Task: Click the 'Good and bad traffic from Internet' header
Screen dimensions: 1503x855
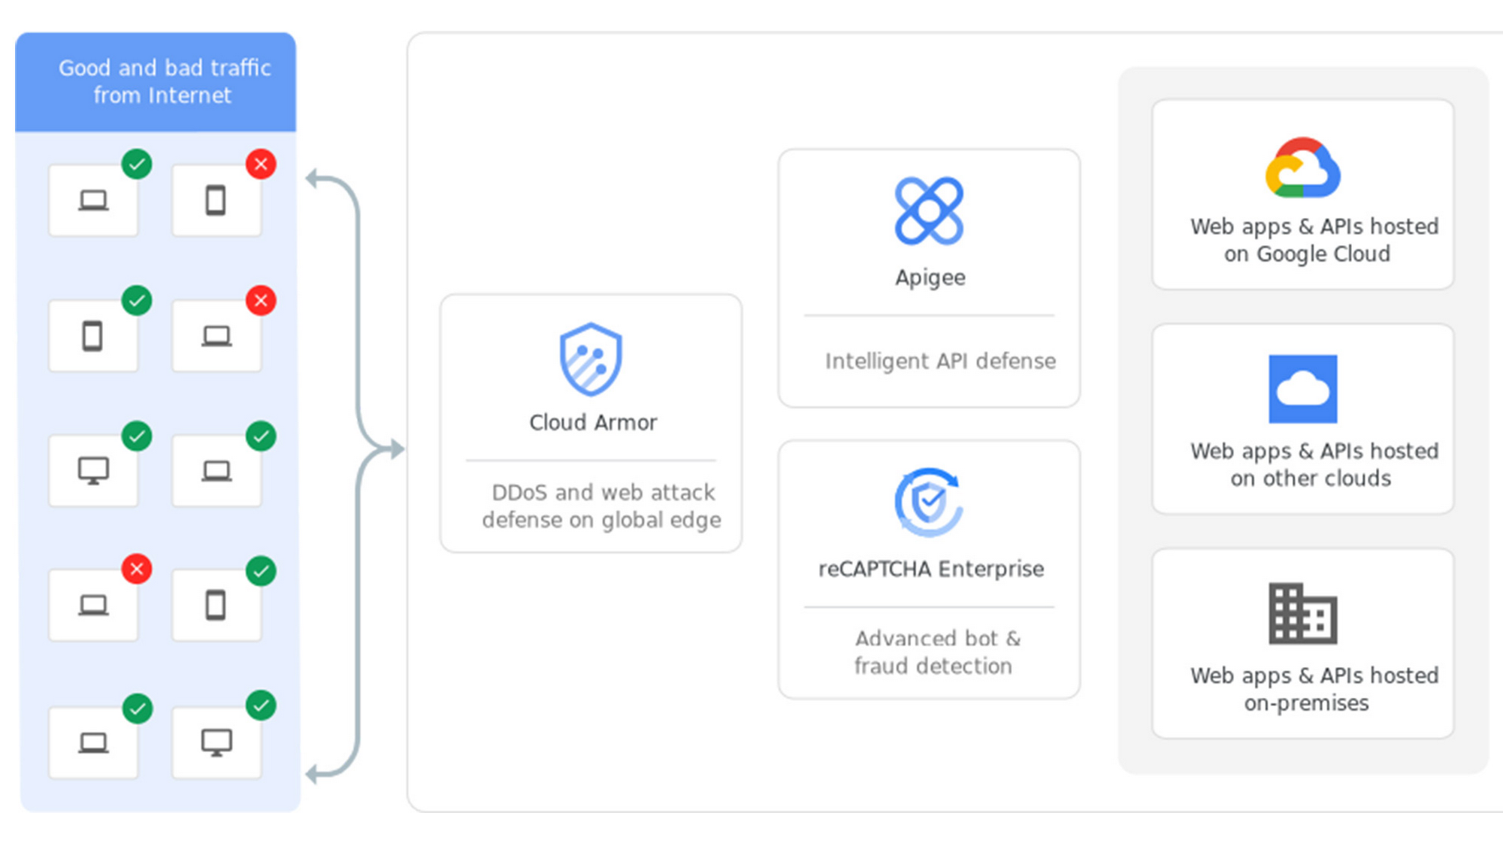Action: (156, 82)
